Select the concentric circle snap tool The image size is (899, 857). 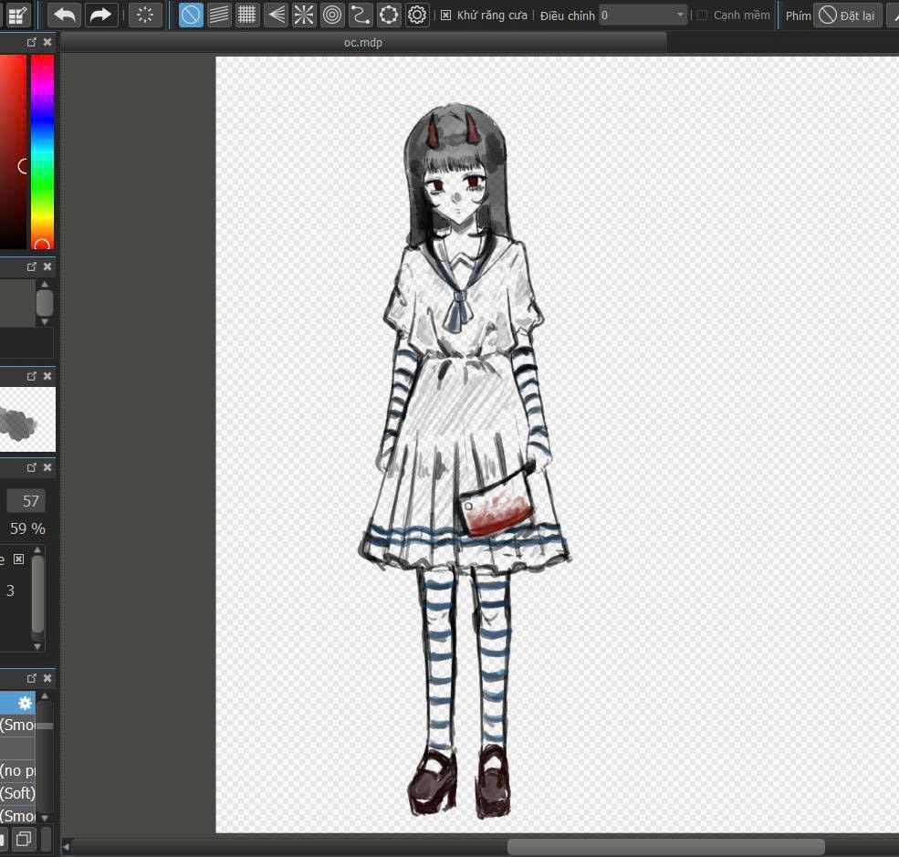332,15
